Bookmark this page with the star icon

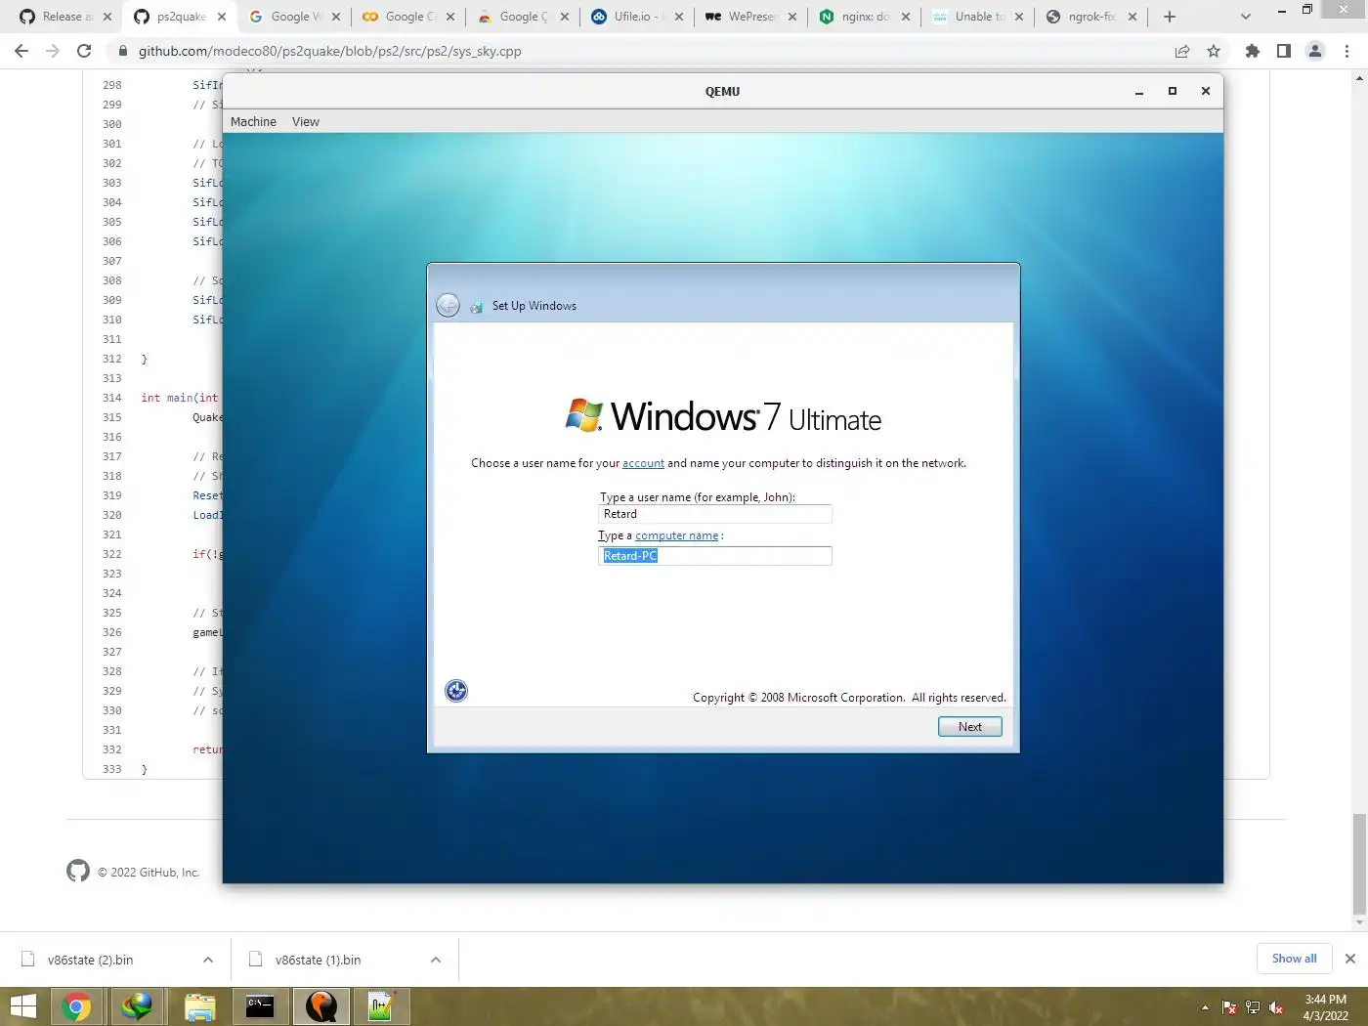(1214, 51)
